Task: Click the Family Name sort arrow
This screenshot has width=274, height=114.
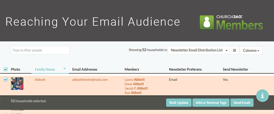Action: coord(65,68)
